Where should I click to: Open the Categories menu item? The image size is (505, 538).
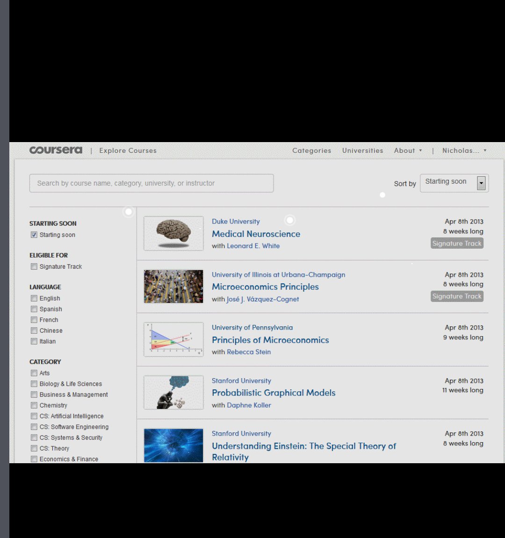coord(312,151)
